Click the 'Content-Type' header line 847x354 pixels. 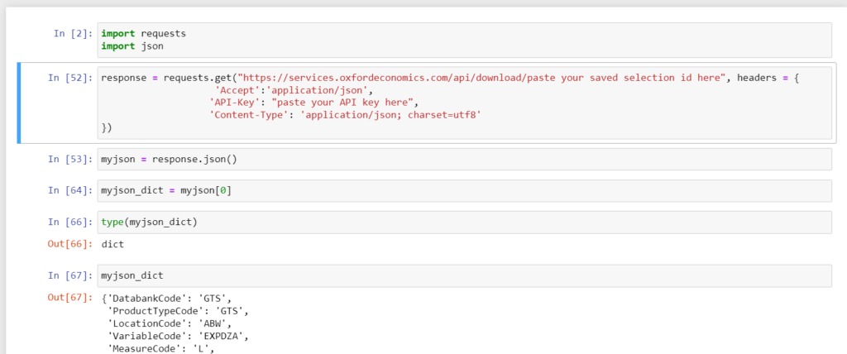(345, 115)
